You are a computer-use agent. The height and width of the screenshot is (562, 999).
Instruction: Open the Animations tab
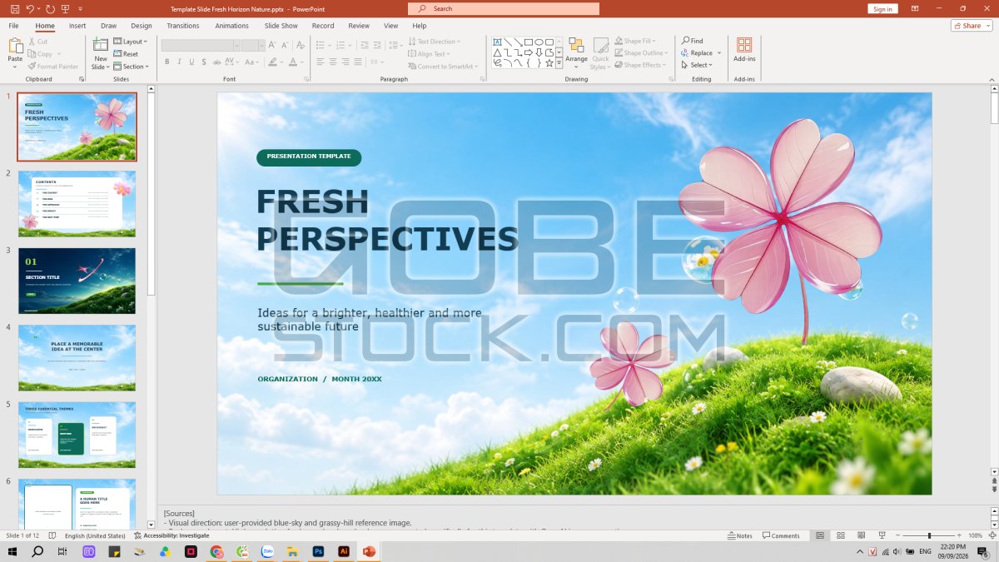tap(231, 26)
